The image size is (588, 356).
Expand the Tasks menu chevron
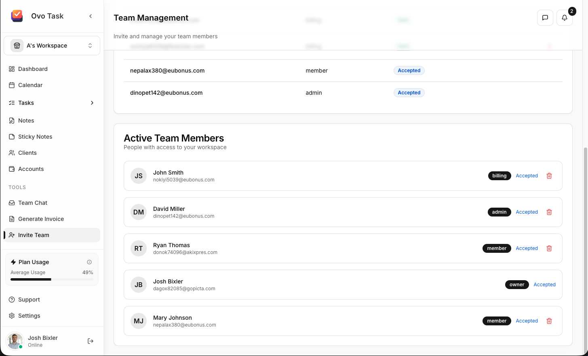point(92,103)
